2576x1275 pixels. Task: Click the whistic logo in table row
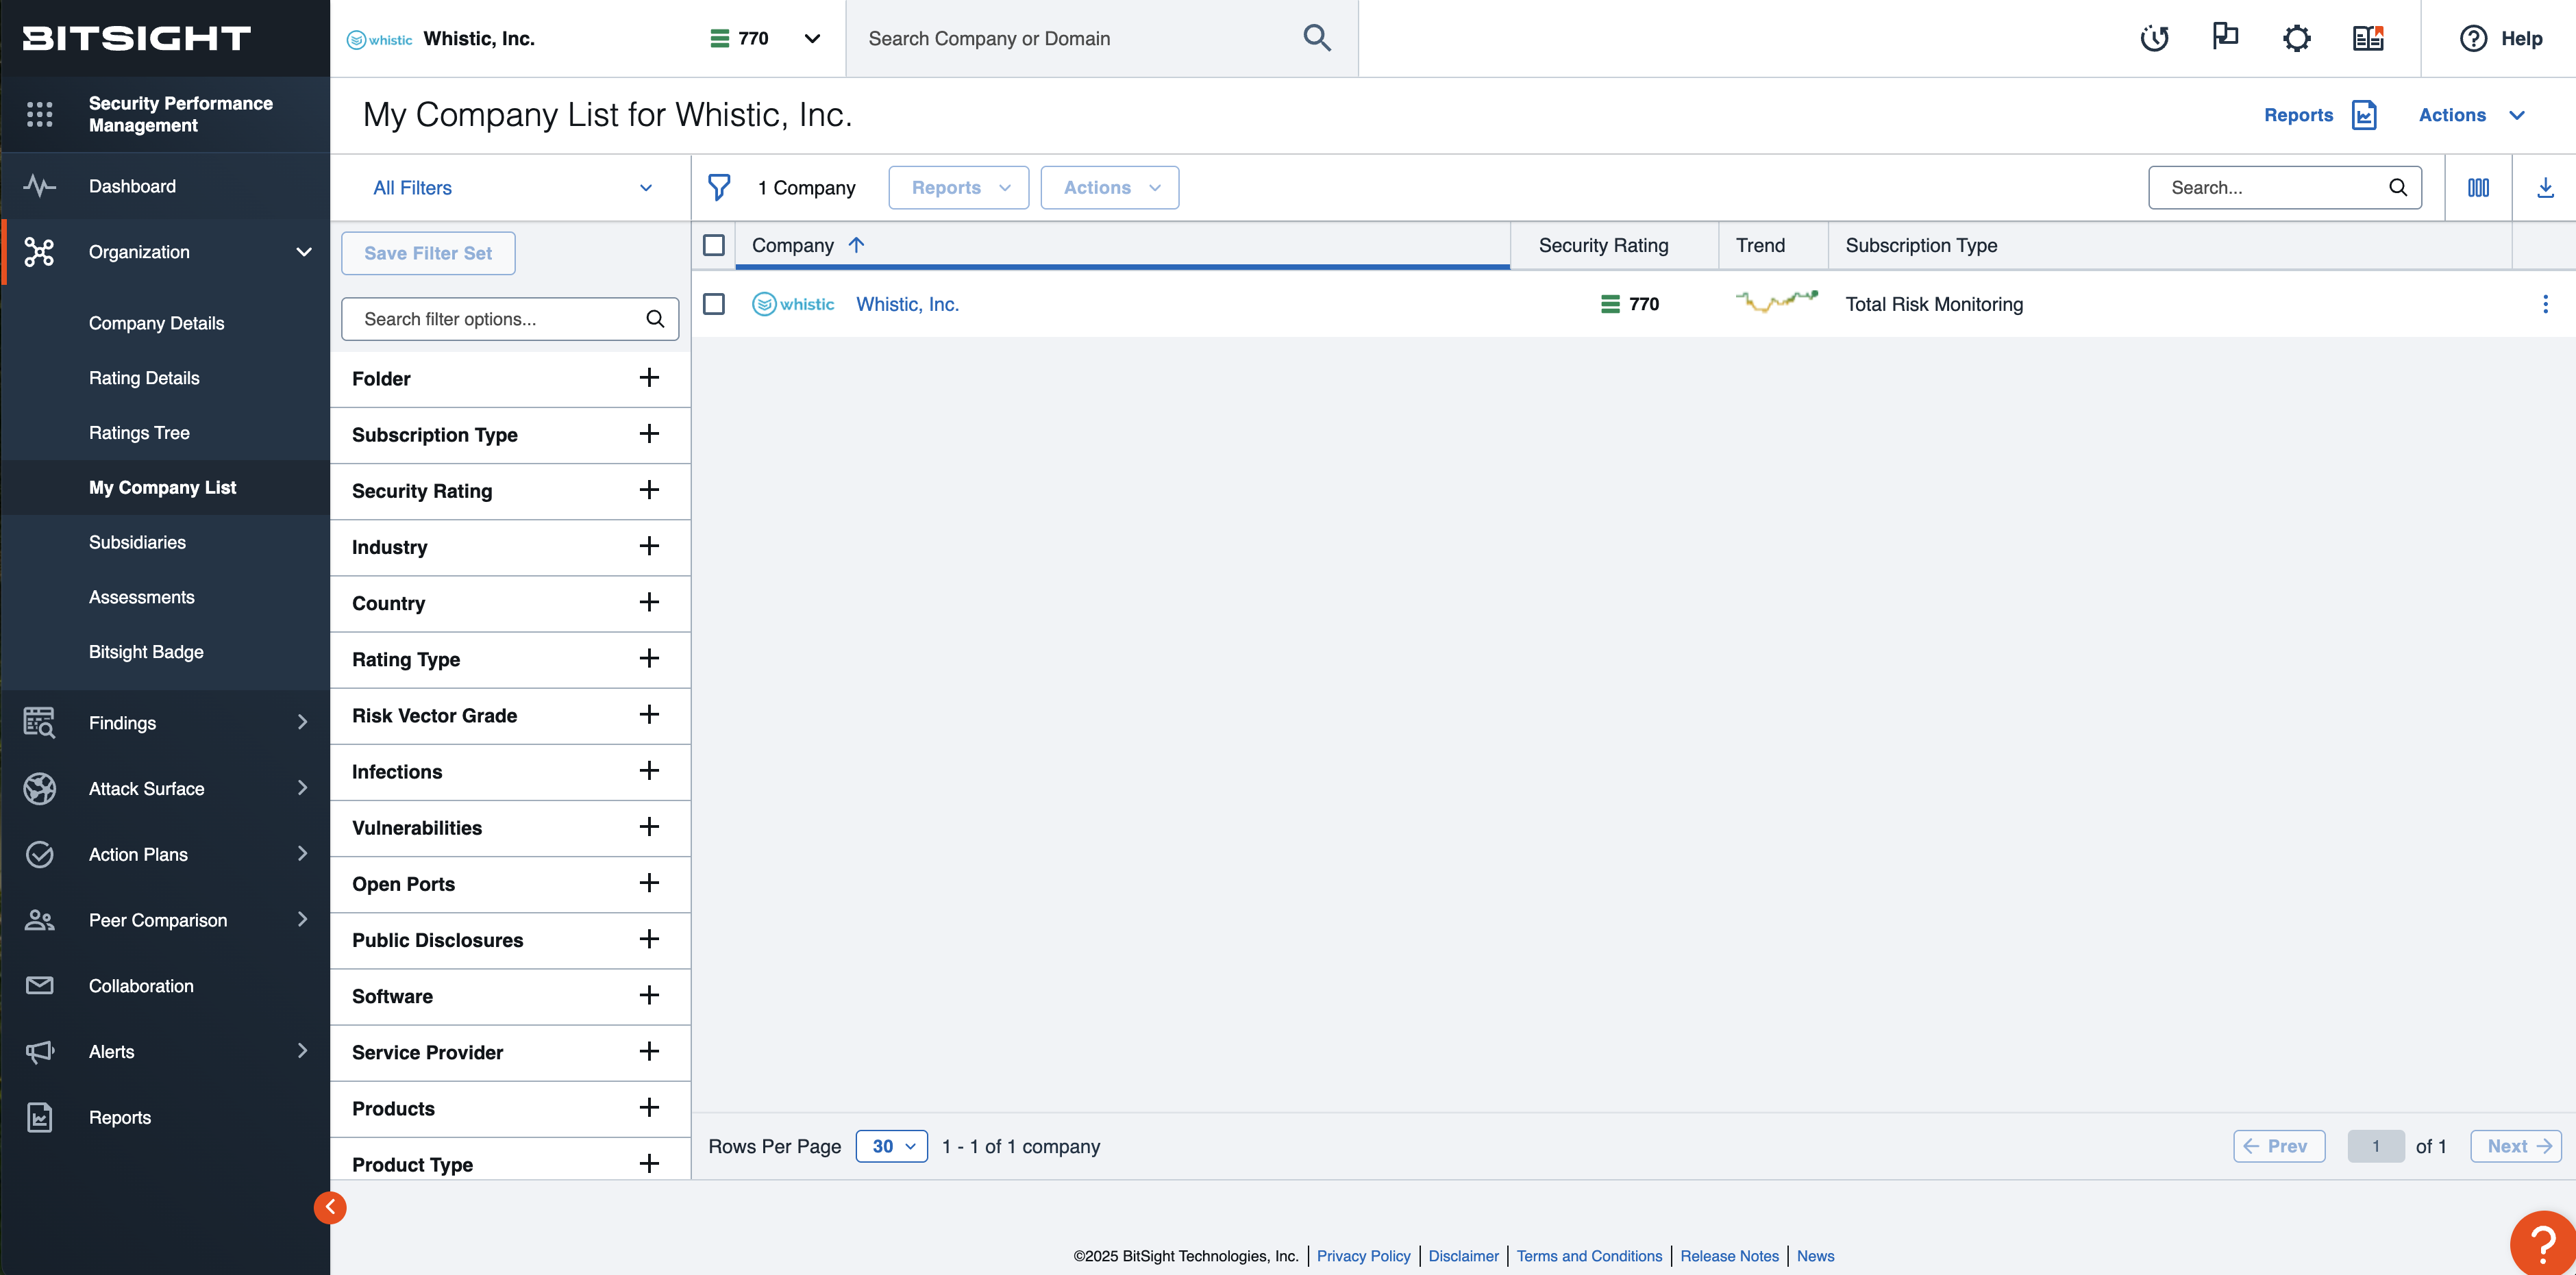click(x=793, y=304)
